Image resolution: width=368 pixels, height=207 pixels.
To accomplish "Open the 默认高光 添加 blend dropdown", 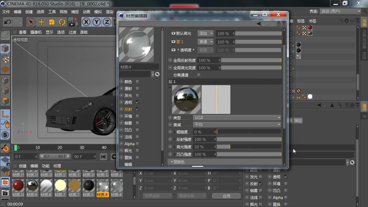I will (x=206, y=33).
